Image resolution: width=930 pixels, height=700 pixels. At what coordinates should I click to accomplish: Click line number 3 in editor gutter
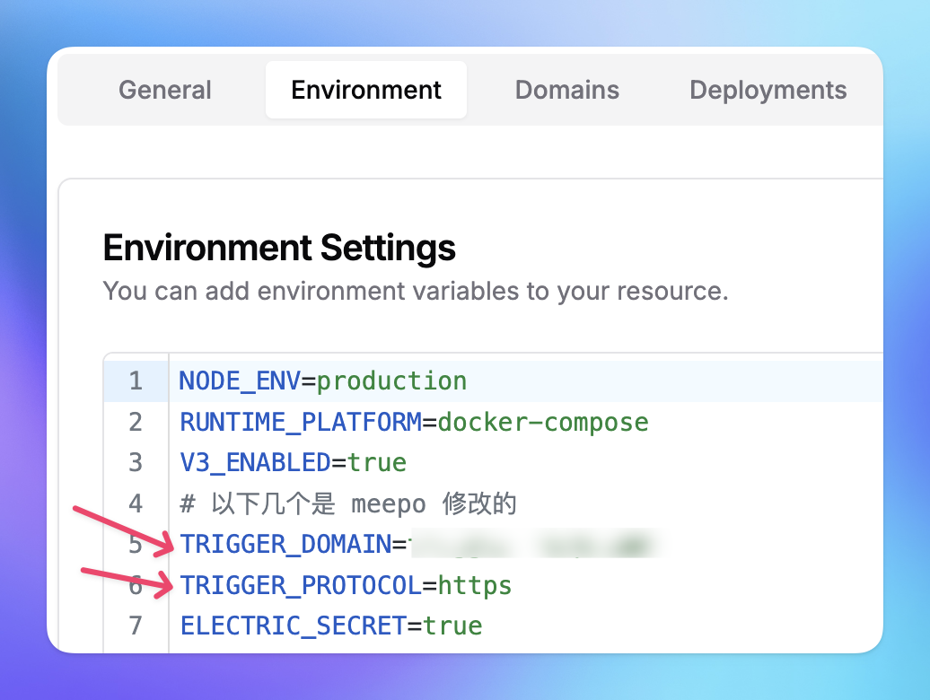(136, 462)
